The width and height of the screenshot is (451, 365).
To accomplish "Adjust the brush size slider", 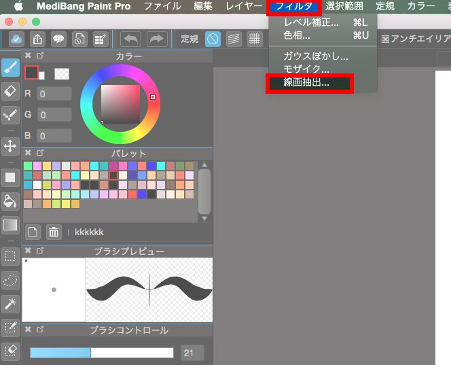I will 102,353.
